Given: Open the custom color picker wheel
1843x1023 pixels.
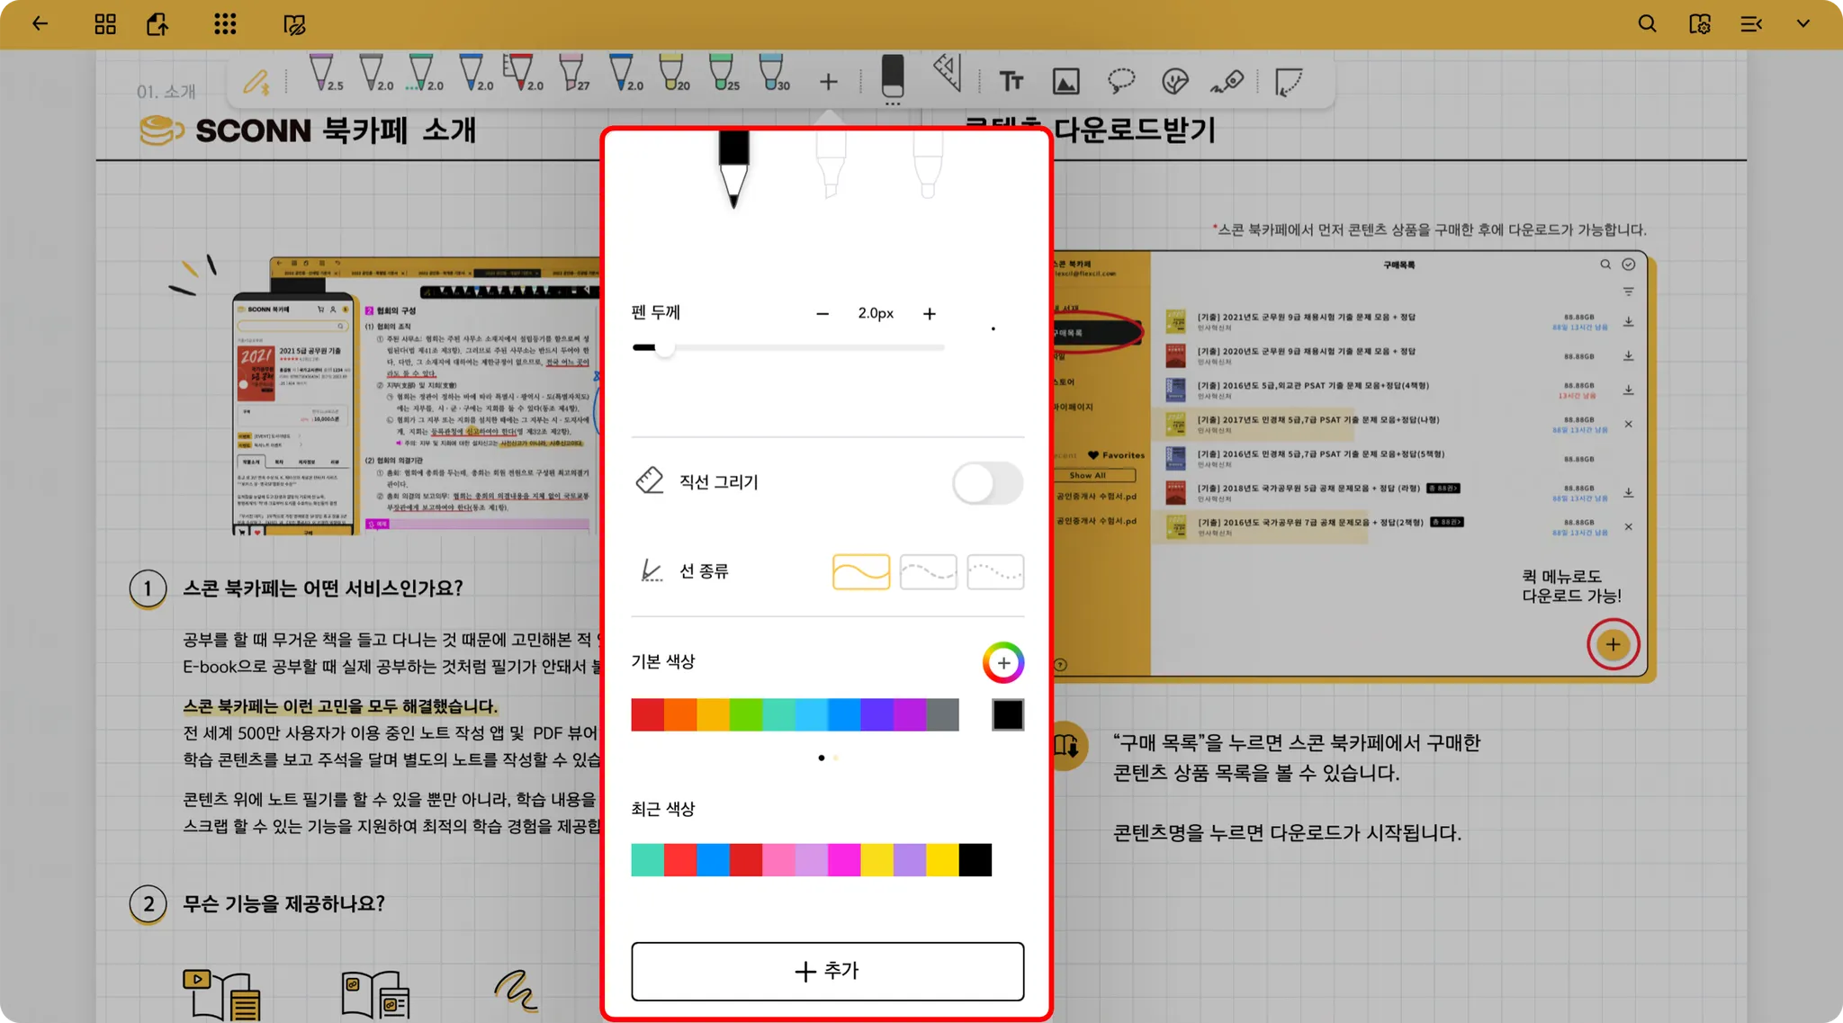Looking at the screenshot, I should [x=1002, y=663].
